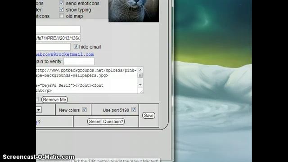The height and width of the screenshot is (162, 288).
Task: Click the image URL field with /fs71/PRE/i/2013/136
Action: [x=58, y=38]
